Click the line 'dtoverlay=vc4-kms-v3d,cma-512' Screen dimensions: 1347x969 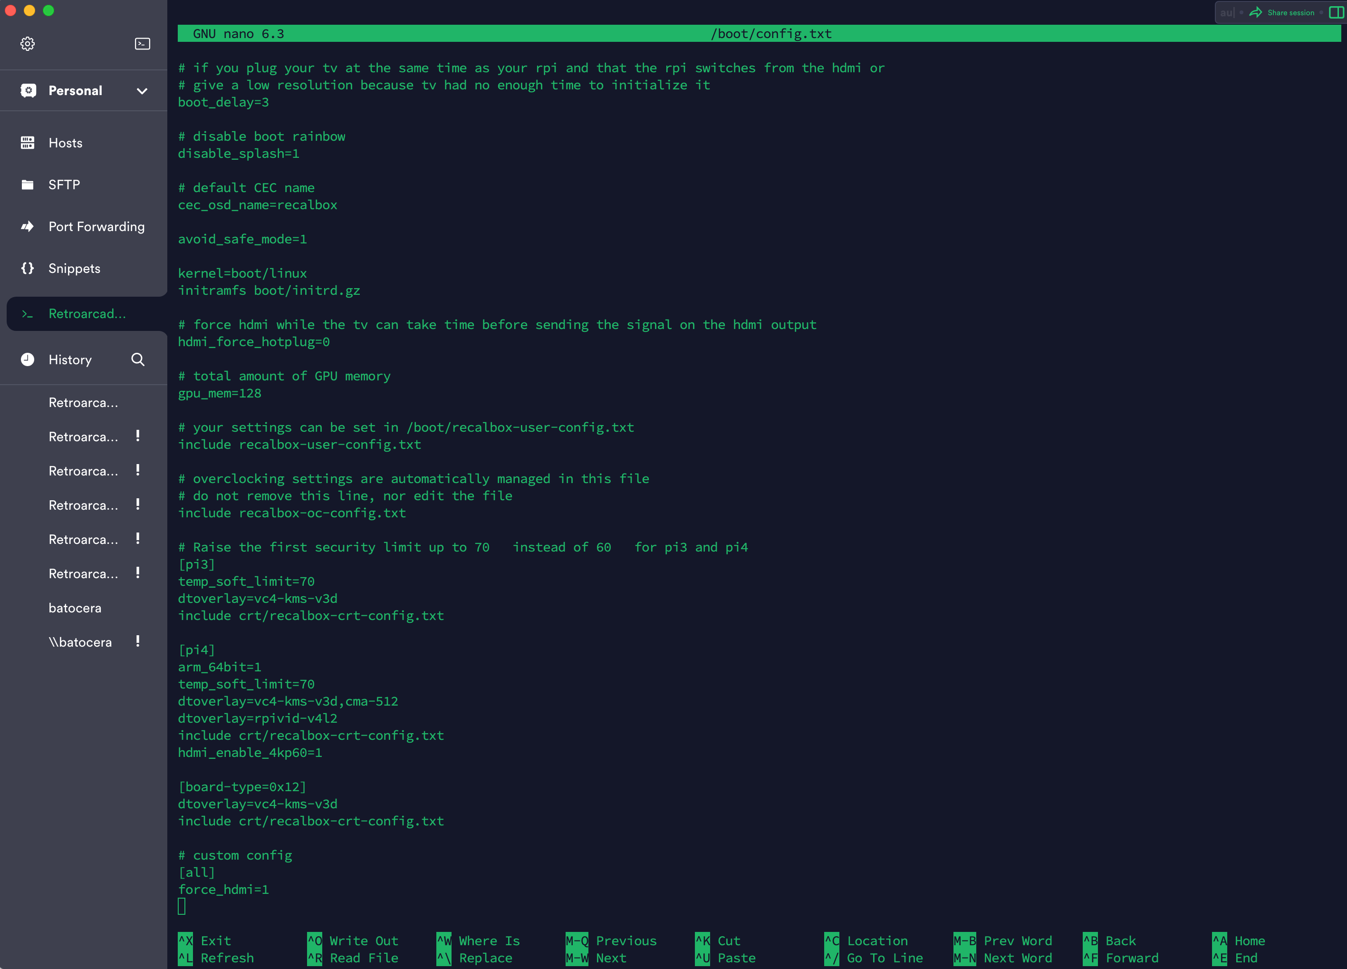(x=288, y=701)
